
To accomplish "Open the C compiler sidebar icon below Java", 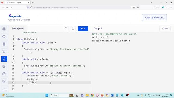I will pos(4,66).
